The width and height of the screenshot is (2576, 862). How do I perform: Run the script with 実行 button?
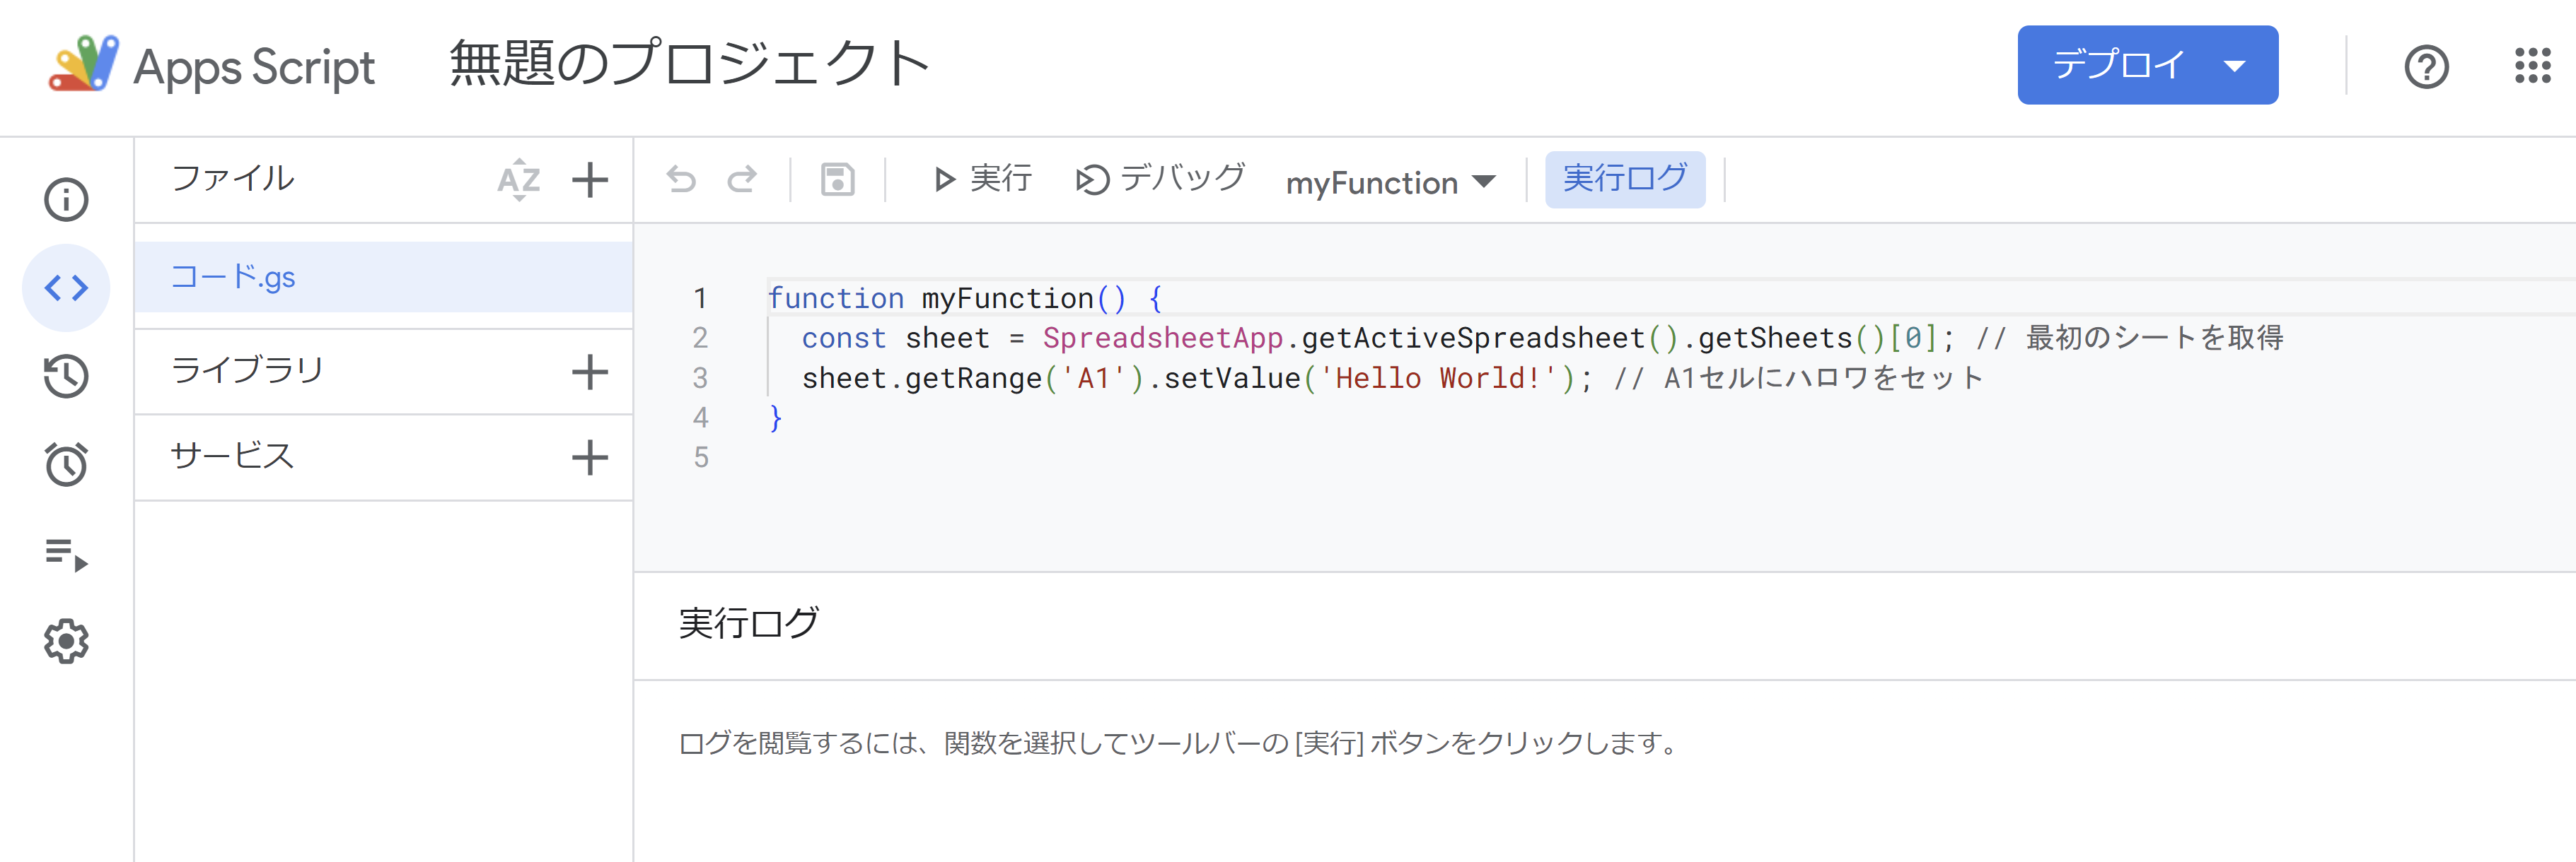click(x=982, y=179)
